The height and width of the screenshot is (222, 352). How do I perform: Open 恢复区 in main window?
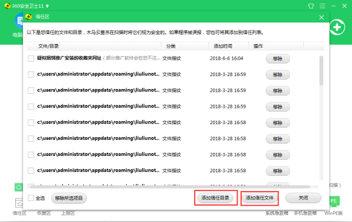click(44, 213)
